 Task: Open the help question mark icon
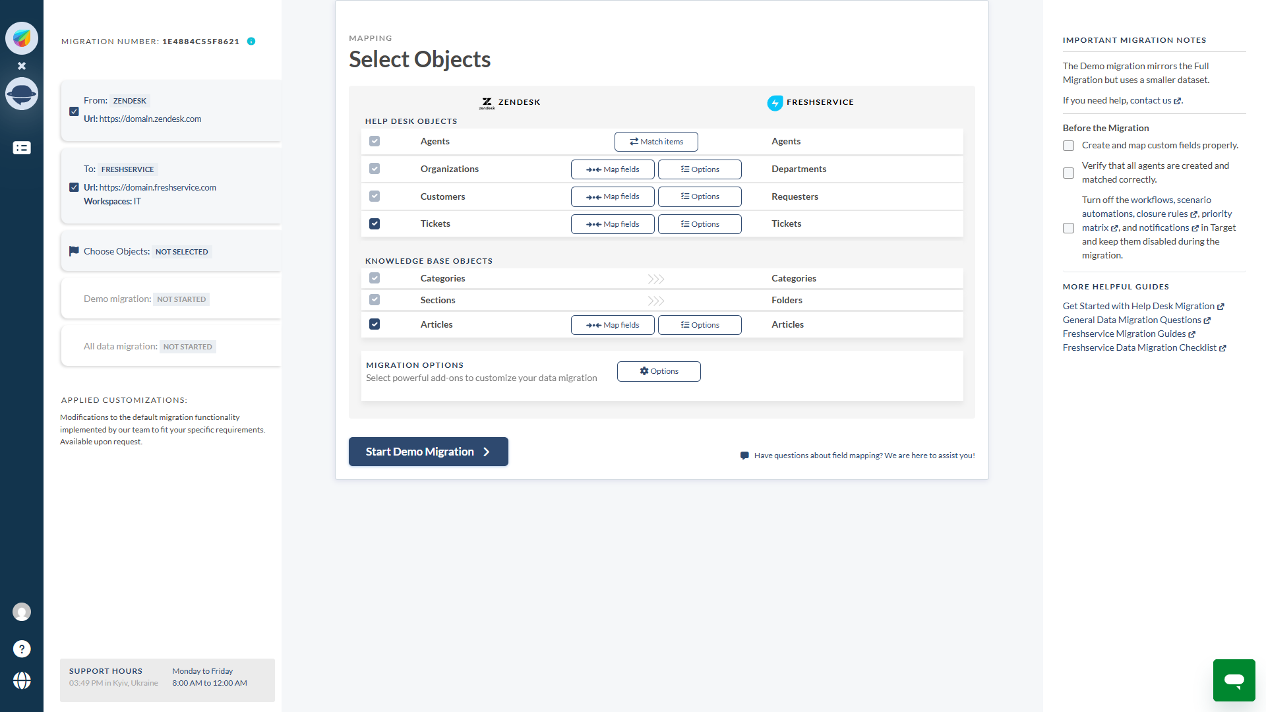[x=22, y=649]
